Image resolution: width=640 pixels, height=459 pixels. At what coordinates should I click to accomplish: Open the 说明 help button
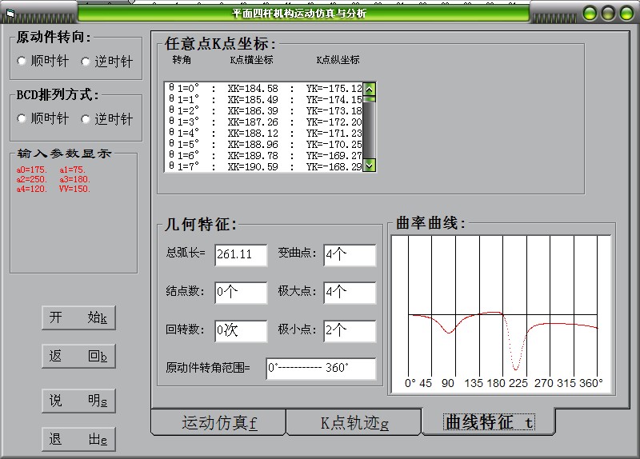(x=78, y=400)
